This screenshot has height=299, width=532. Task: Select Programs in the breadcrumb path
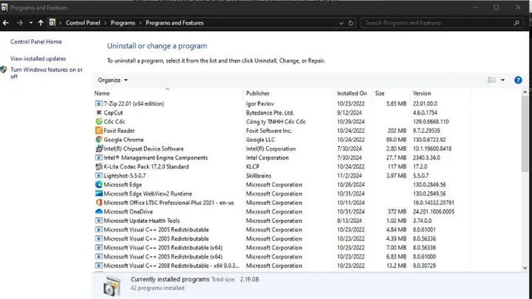pos(123,23)
